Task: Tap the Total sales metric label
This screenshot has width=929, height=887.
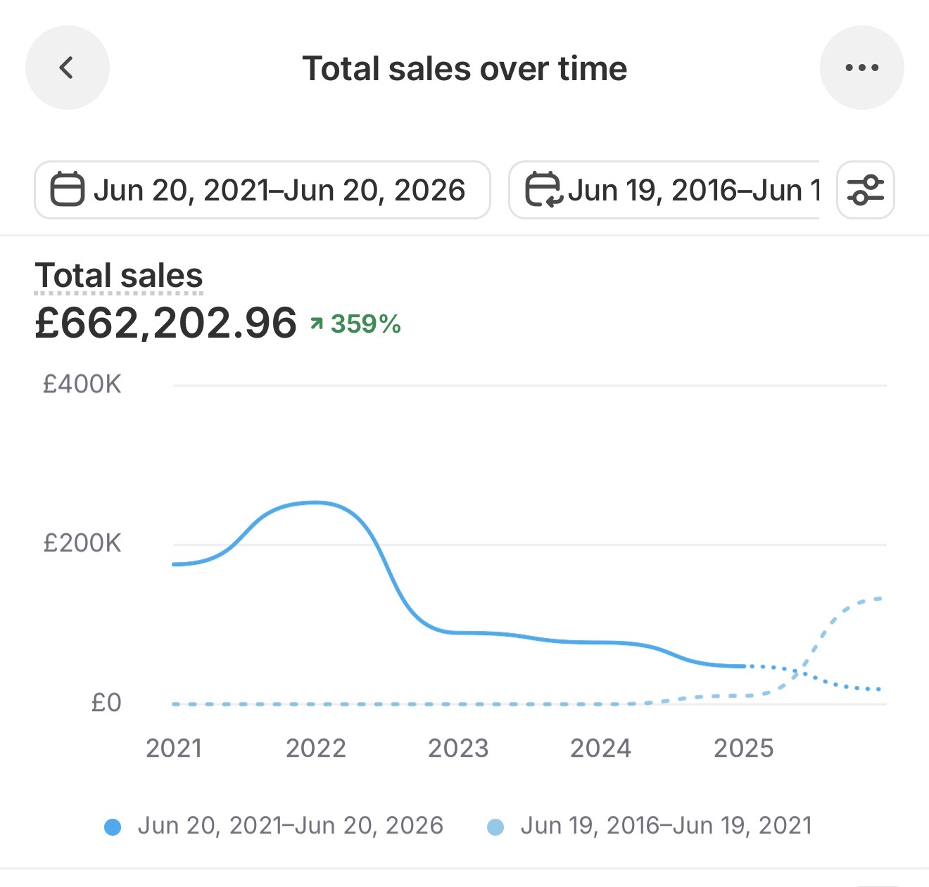Action: pyautogui.click(x=119, y=275)
